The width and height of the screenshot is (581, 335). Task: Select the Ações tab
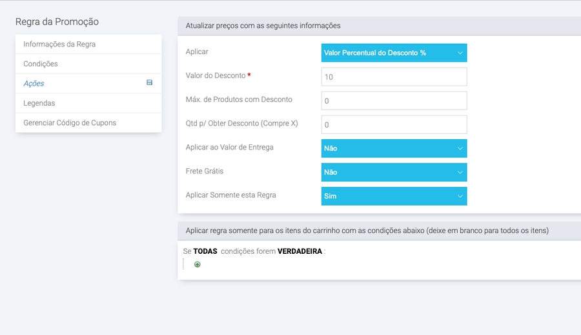point(34,84)
